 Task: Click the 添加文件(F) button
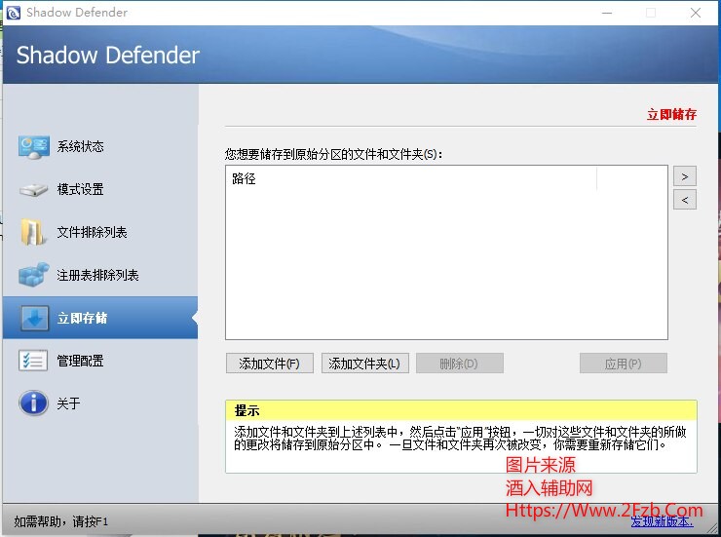(x=270, y=364)
